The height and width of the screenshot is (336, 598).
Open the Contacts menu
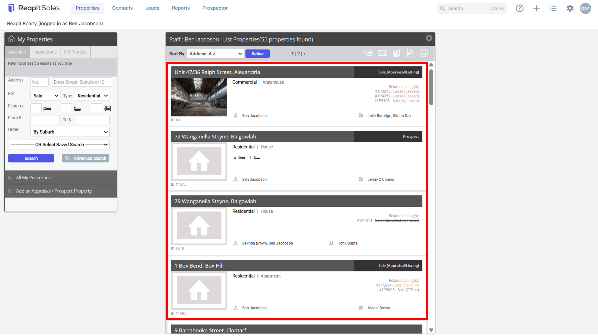coord(122,8)
